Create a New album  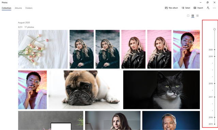[171, 8]
